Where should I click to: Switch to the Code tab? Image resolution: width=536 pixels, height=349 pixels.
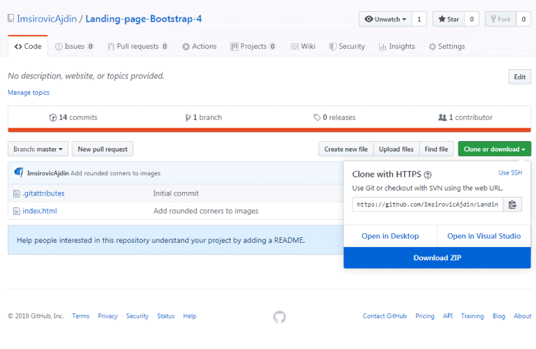pyautogui.click(x=28, y=46)
